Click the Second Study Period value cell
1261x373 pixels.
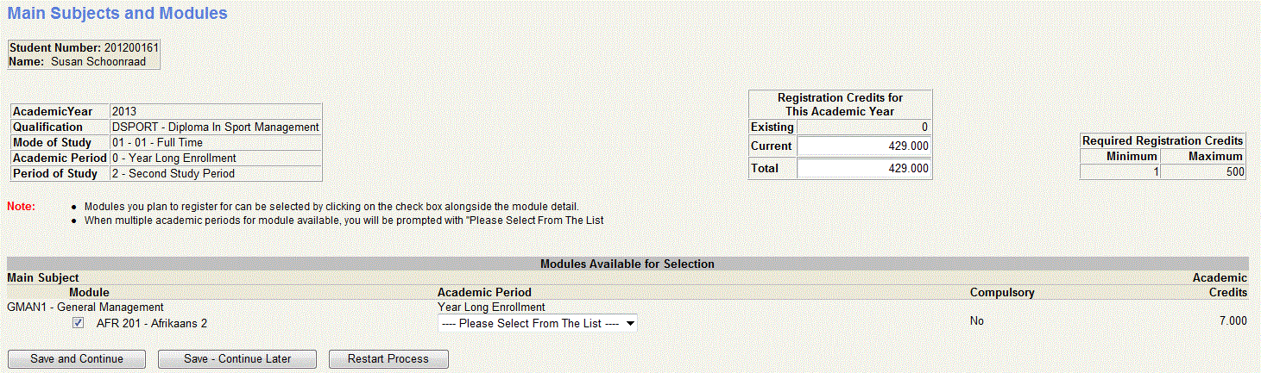[x=216, y=173]
